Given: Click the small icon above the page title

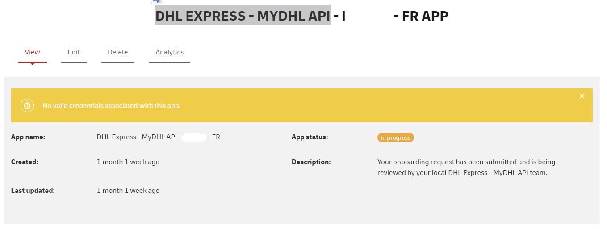Looking at the screenshot, I should (157, 2).
